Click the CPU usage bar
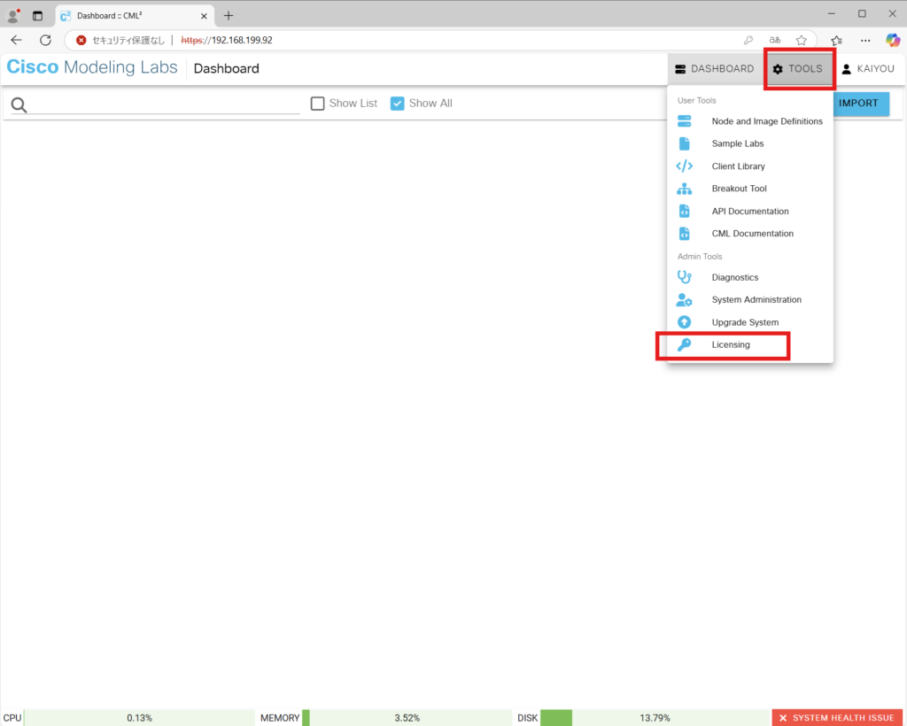 (x=139, y=718)
